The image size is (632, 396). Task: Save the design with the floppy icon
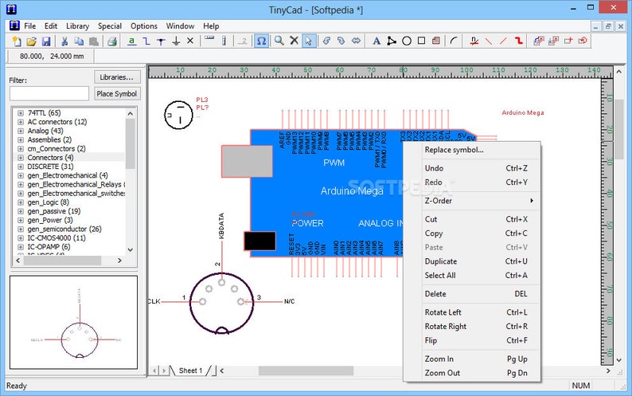[46, 41]
